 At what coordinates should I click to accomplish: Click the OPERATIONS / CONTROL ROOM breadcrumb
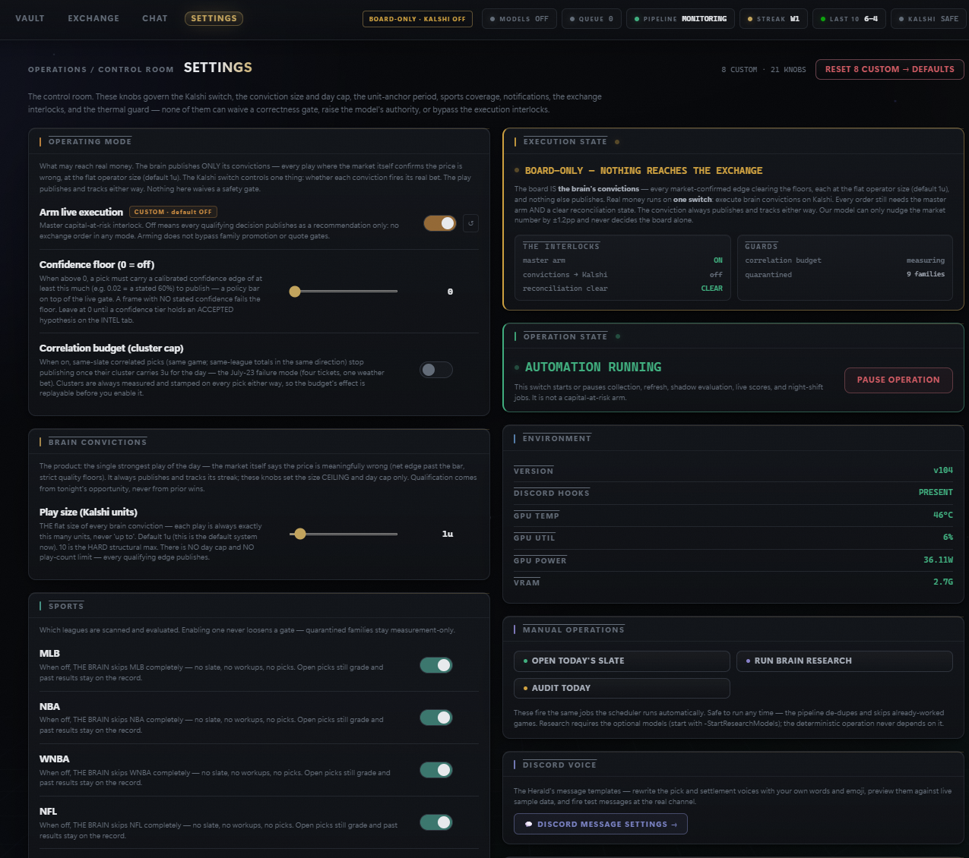(101, 69)
